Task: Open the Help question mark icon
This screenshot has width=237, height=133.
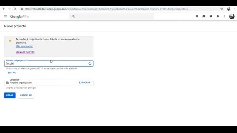Action: (x=211, y=16)
